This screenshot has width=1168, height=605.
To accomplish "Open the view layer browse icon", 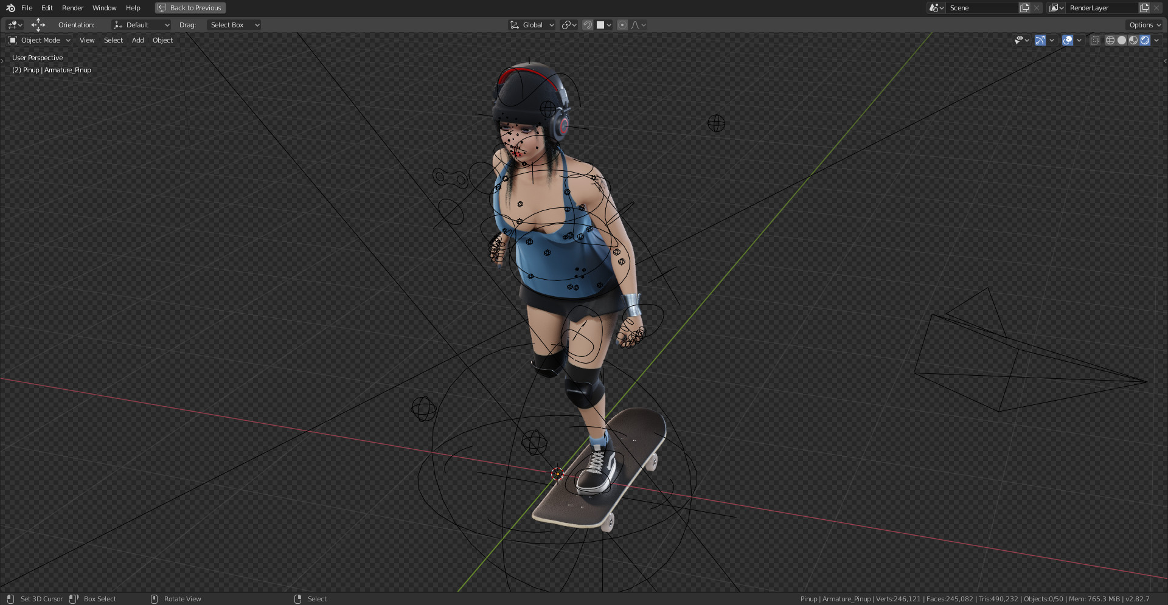I will pos(1057,8).
